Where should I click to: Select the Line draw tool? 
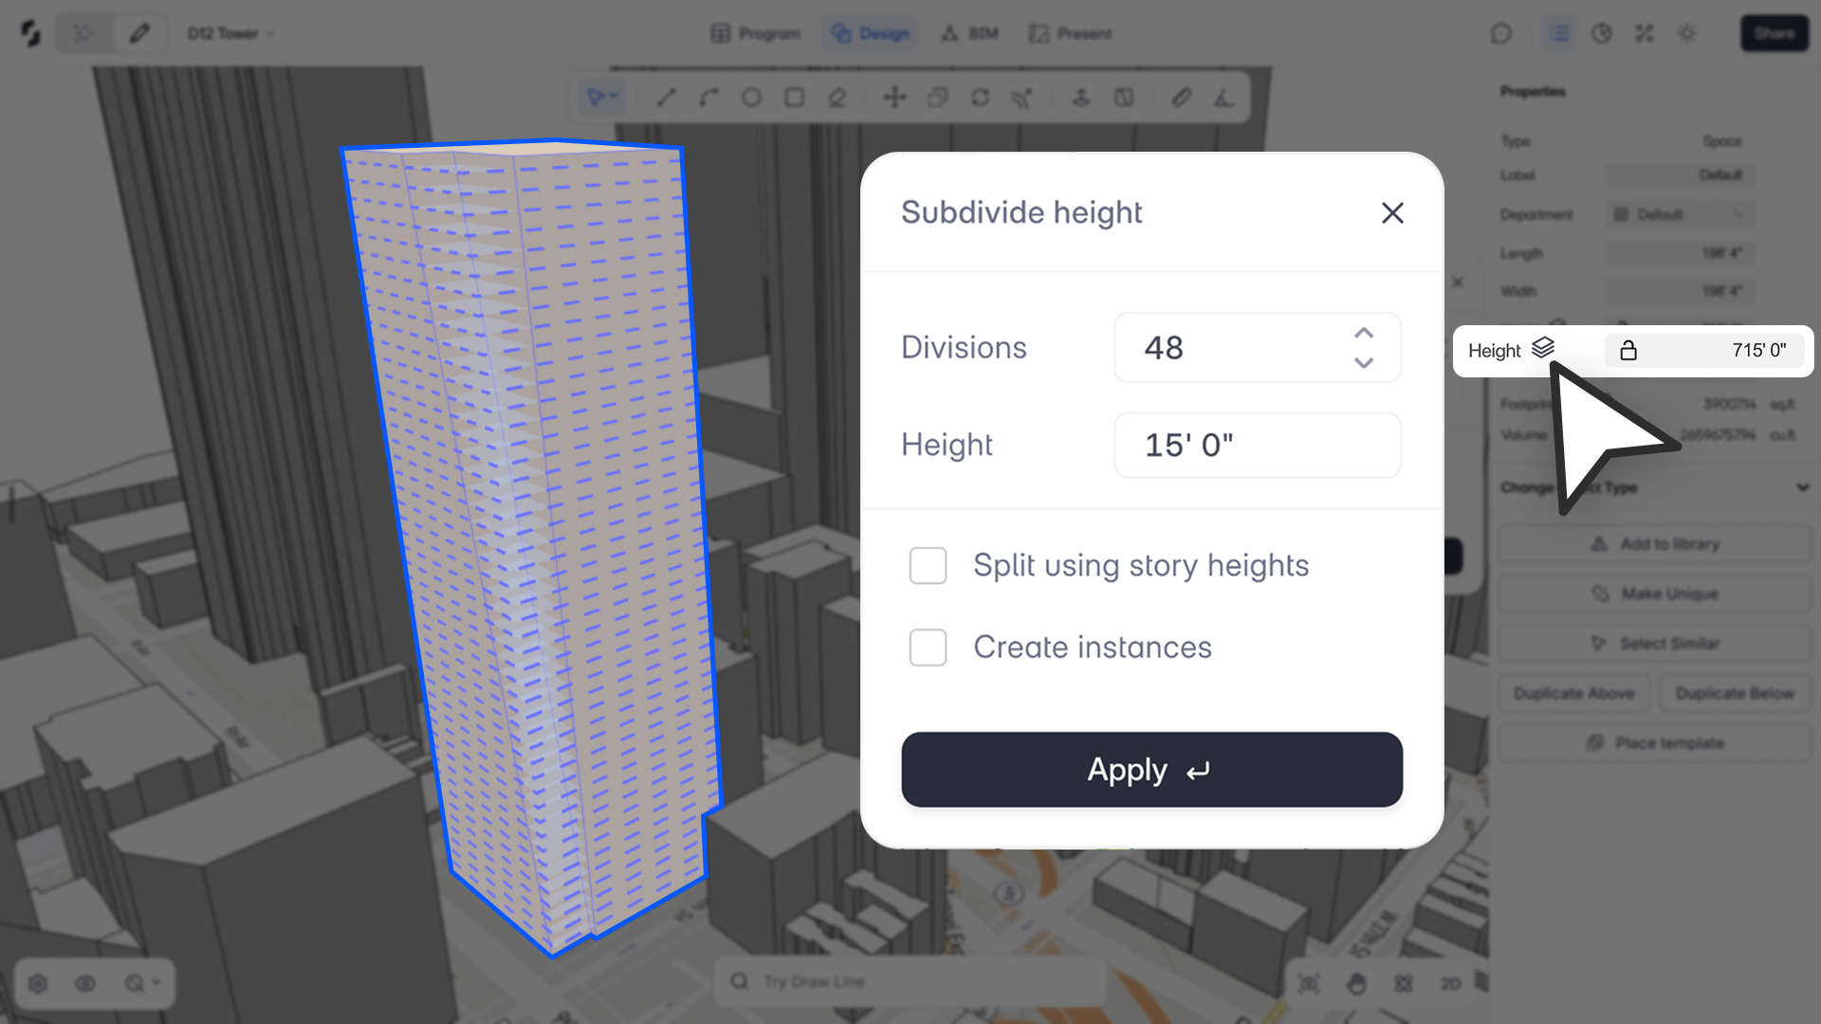point(666,97)
